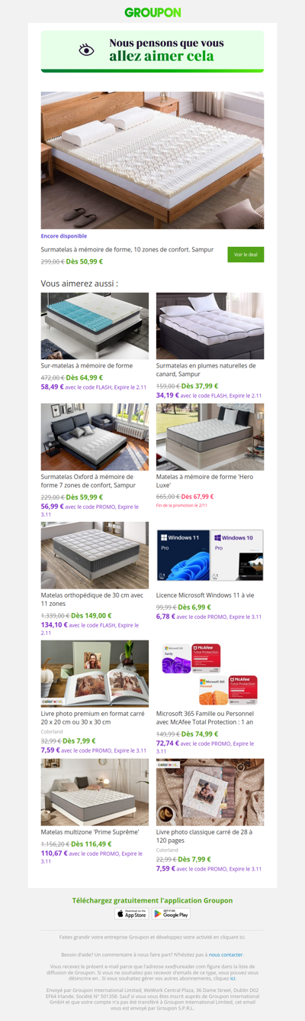Image resolution: width=305 pixels, height=1021 pixels.
Task: Click the Groupon logo at top
Action: [x=152, y=12]
